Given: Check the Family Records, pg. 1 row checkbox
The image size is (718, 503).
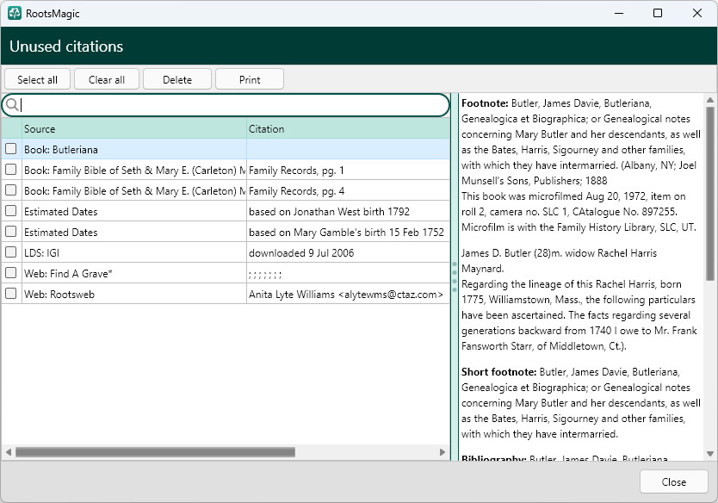Looking at the screenshot, I should (x=11, y=170).
